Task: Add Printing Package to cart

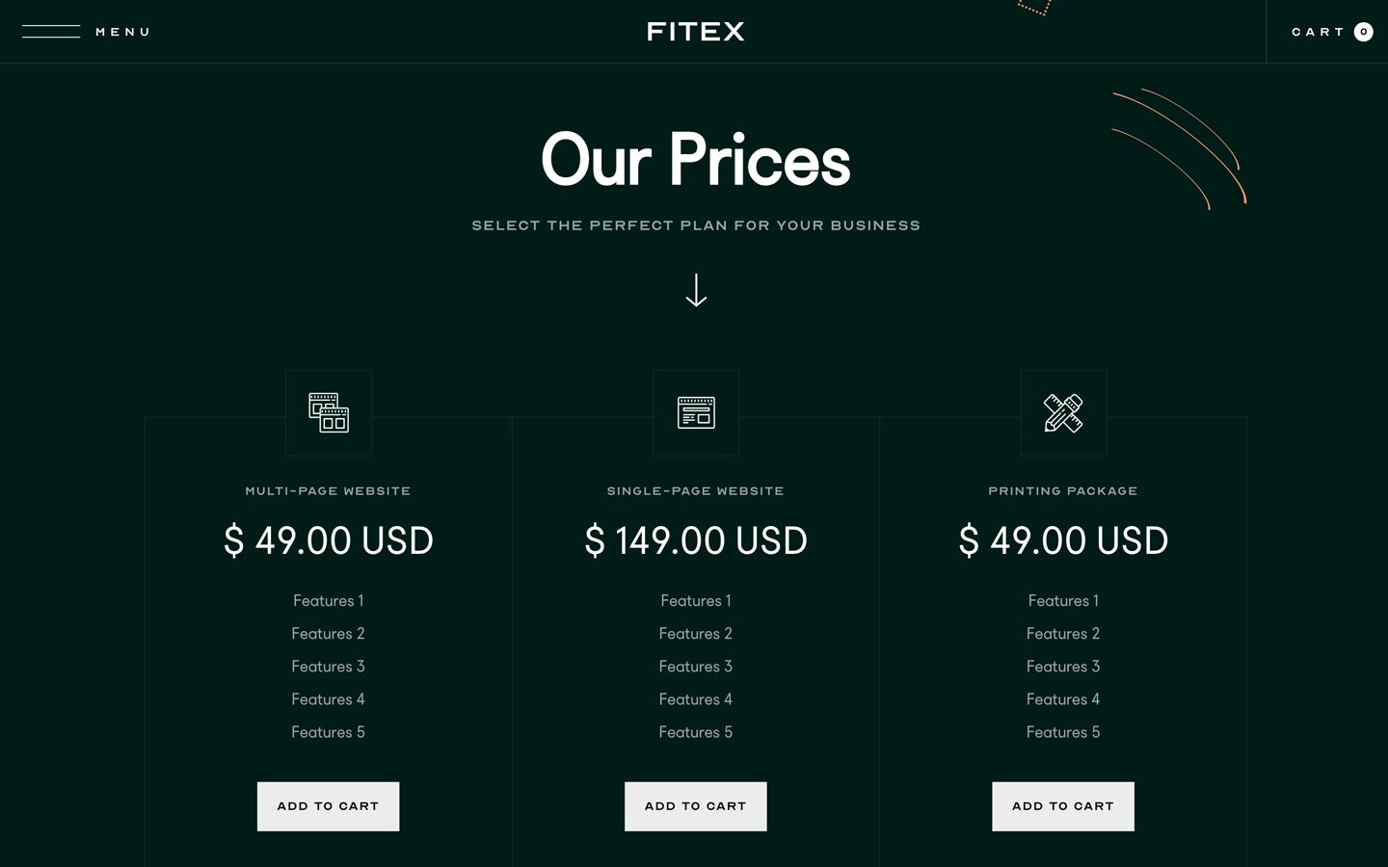Action: (1062, 806)
